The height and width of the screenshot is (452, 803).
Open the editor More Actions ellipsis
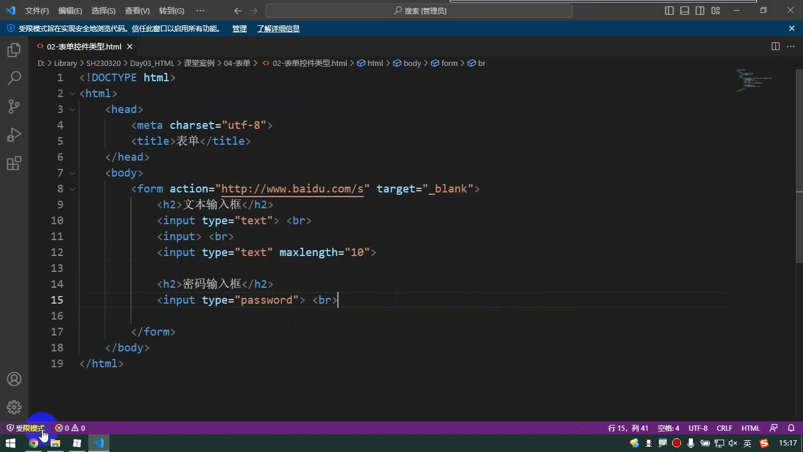pos(791,46)
